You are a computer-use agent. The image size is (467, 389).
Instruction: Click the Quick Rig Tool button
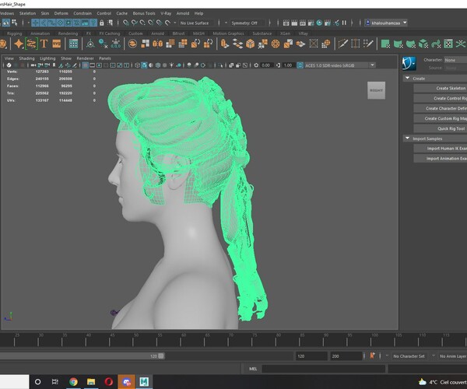[441, 128]
